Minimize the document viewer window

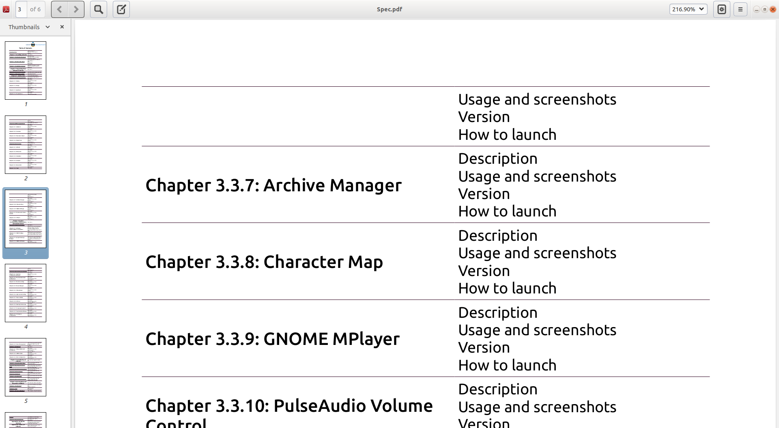[x=757, y=9]
